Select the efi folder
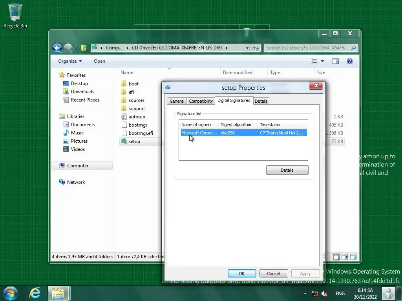Viewport: 402px width, 301px height. (x=128, y=92)
